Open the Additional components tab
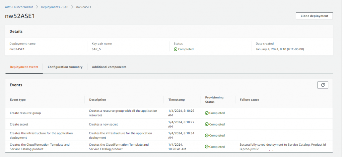This screenshot has width=343, height=157. point(109,67)
